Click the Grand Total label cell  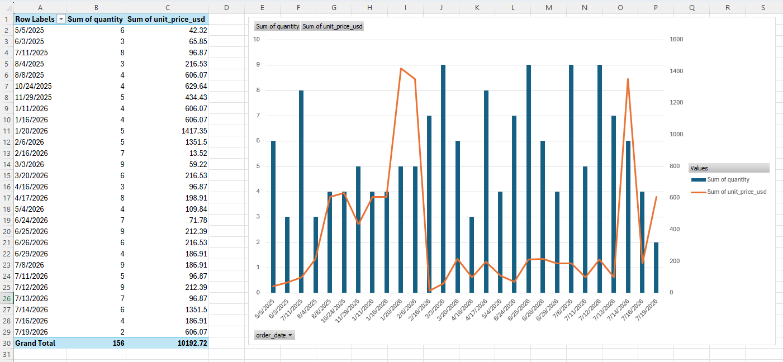40,343
